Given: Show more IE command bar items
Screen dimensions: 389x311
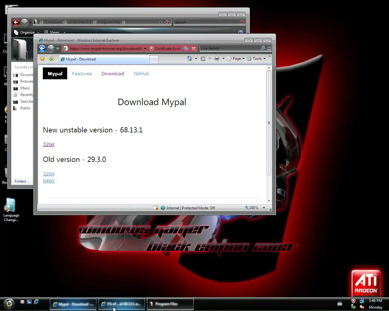Looking at the screenshot, I should click(x=269, y=56).
